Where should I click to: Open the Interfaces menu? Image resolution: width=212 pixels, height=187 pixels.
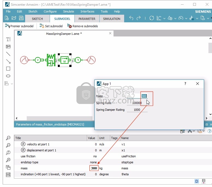[87, 11]
